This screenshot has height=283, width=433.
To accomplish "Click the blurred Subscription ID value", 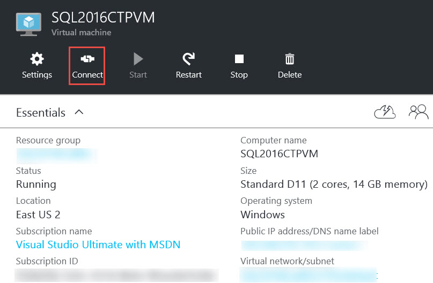I will click(116, 276).
